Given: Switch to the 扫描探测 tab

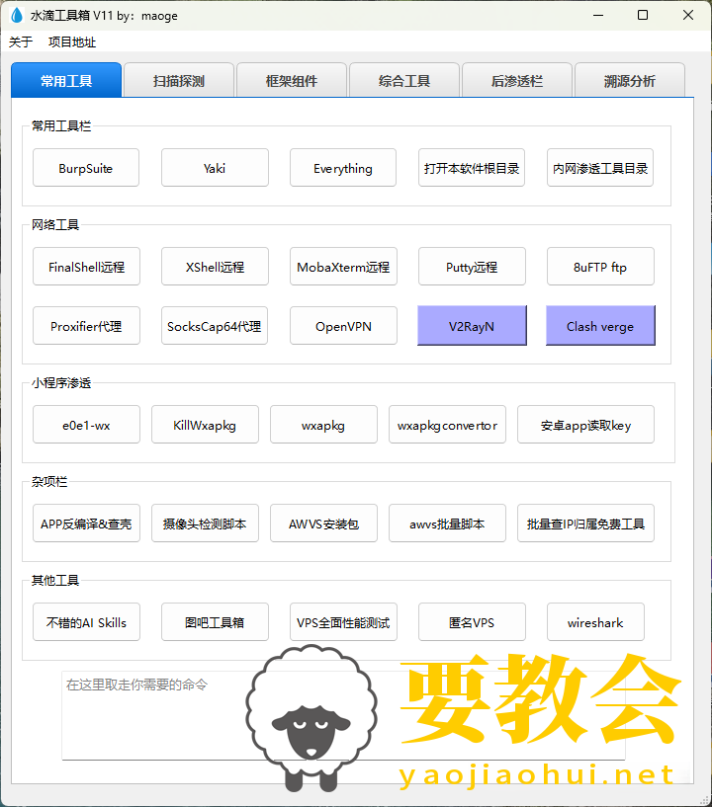Looking at the screenshot, I should (x=179, y=81).
